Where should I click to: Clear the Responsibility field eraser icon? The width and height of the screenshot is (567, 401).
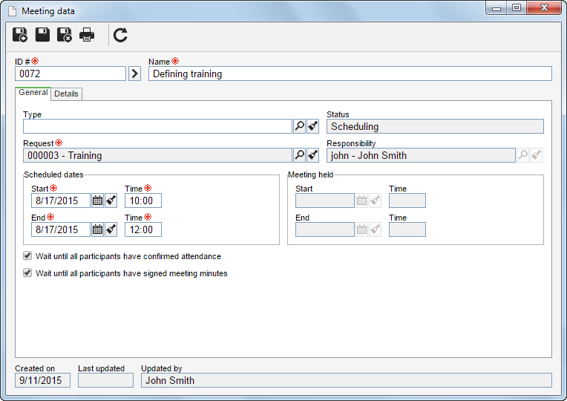coord(537,155)
